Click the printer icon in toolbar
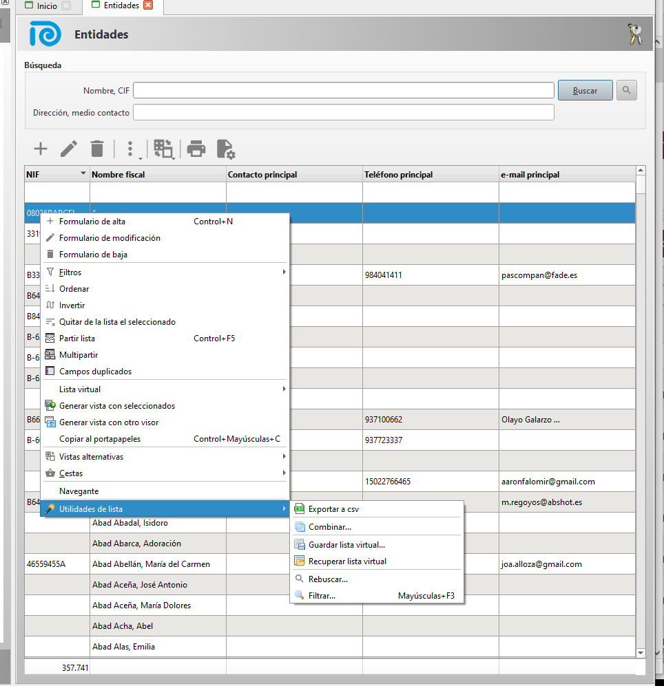This screenshot has width=664, height=686. 196,149
